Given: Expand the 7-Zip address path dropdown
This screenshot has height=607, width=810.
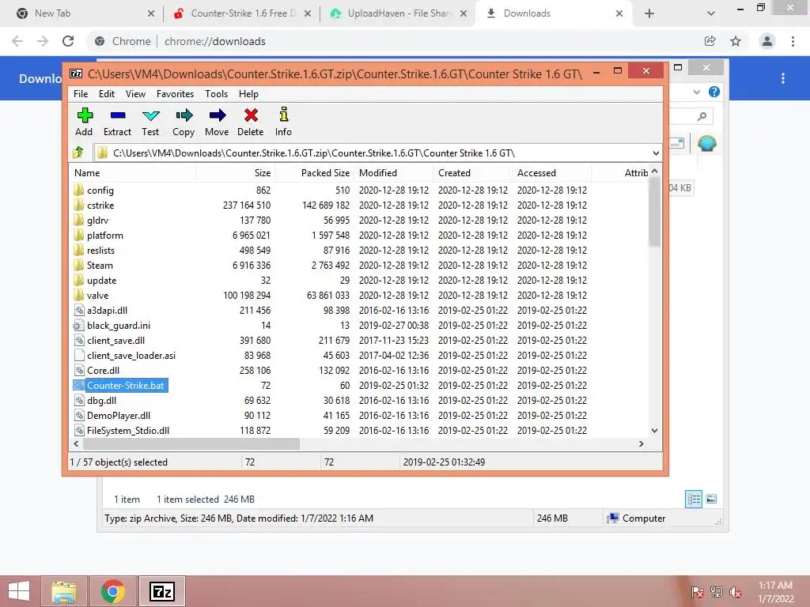Looking at the screenshot, I should [x=656, y=153].
